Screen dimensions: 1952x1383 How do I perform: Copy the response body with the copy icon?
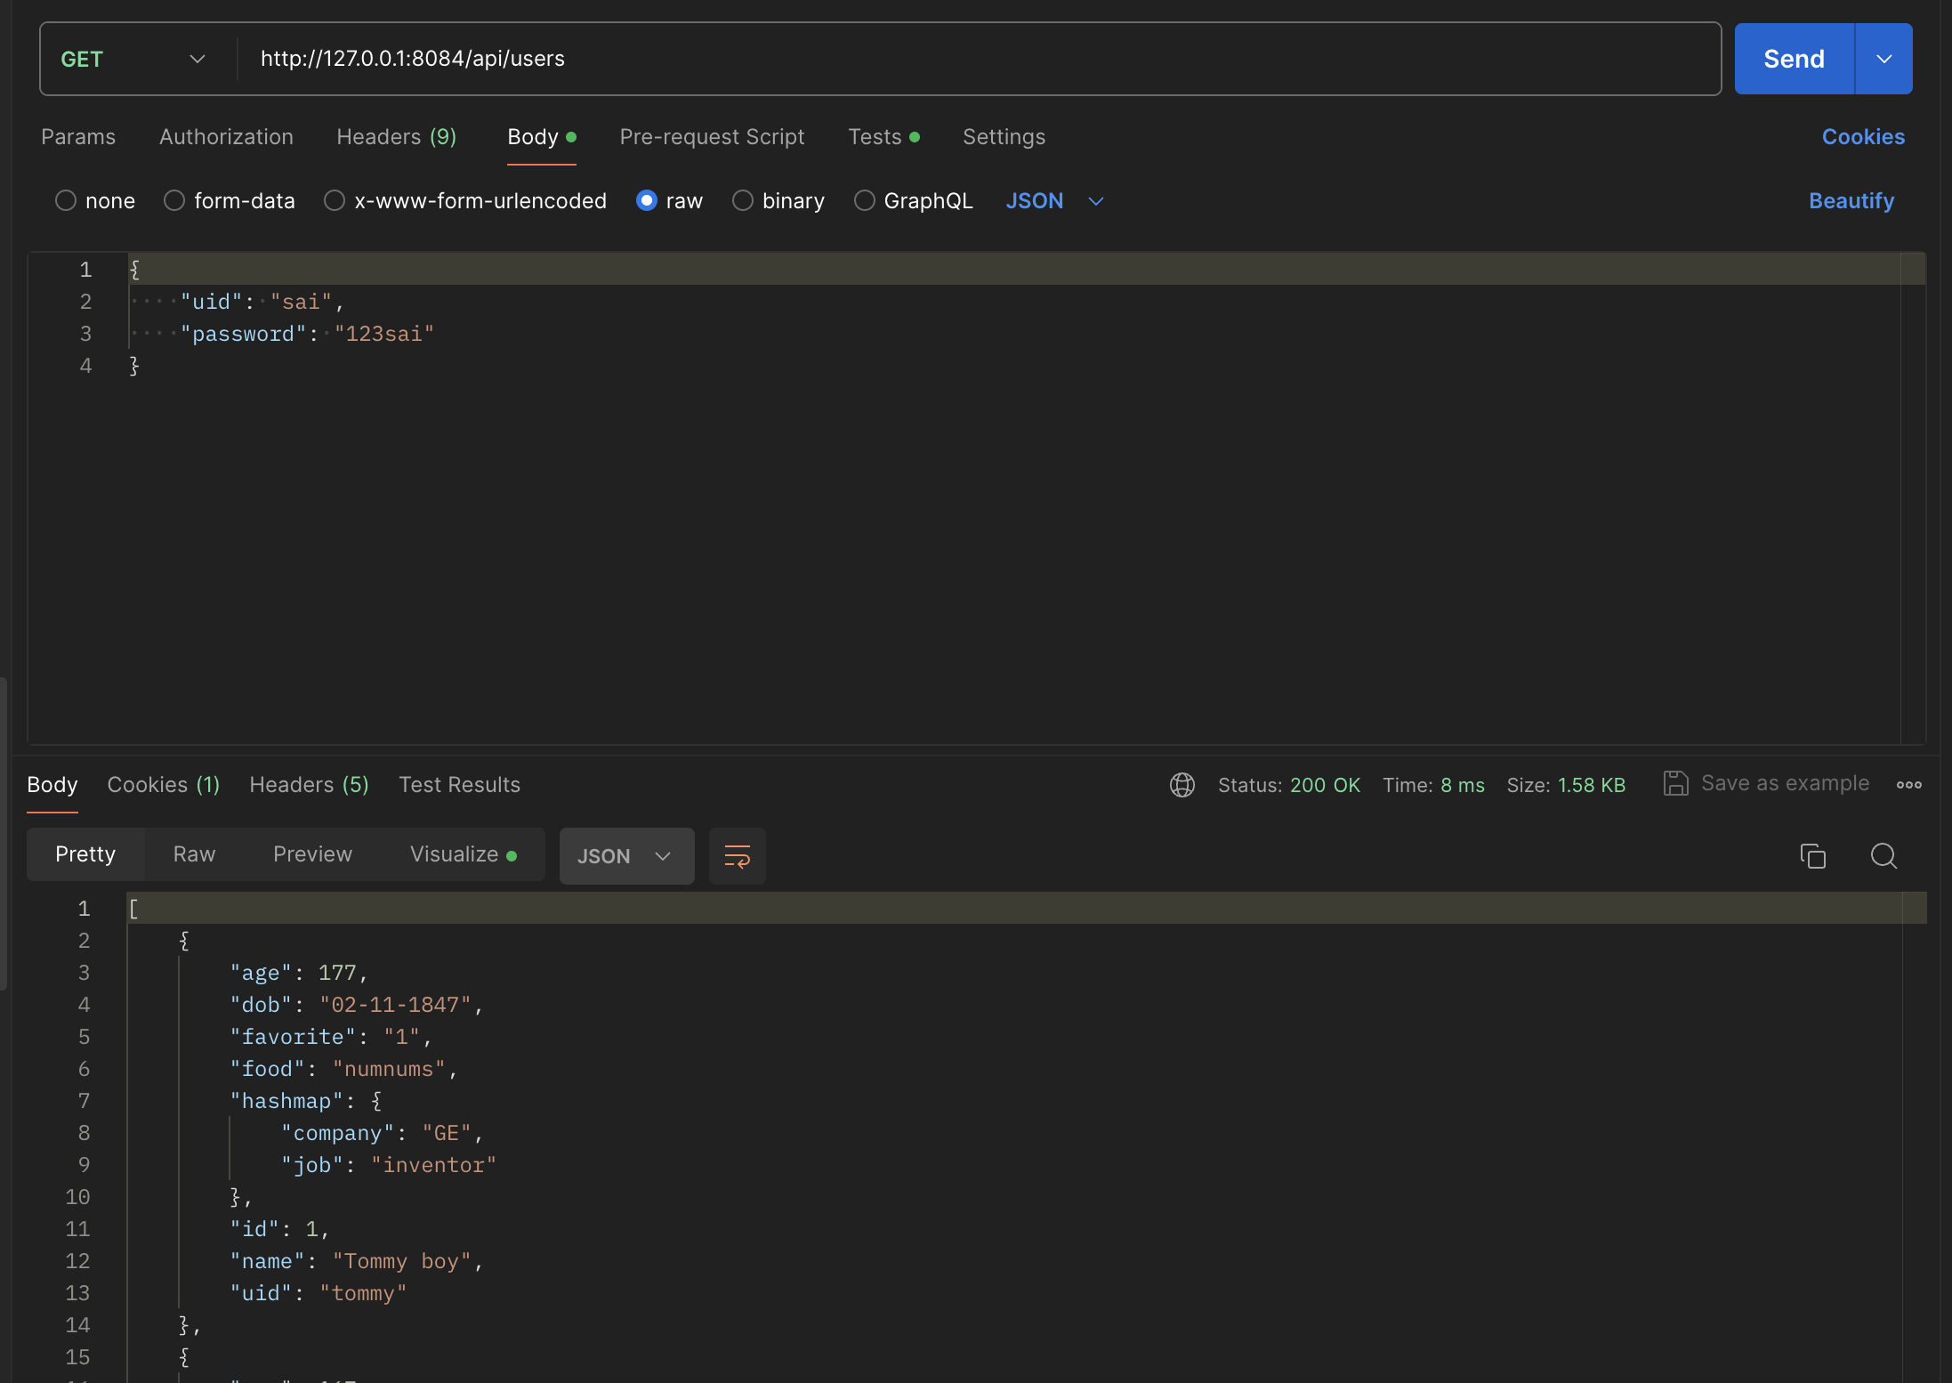[1812, 856]
